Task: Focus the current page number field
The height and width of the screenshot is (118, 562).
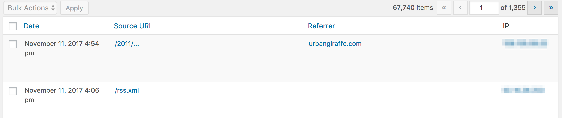Action: tap(484, 8)
